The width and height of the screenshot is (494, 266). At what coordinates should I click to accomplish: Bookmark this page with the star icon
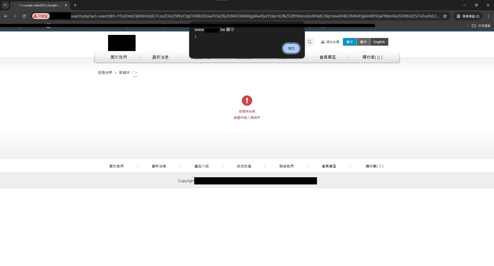[x=445, y=16]
